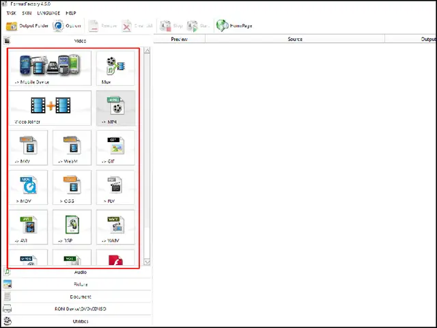This screenshot has width=437, height=328.
Task: Choose the convert to GIF tile
Action: [115, 148]
